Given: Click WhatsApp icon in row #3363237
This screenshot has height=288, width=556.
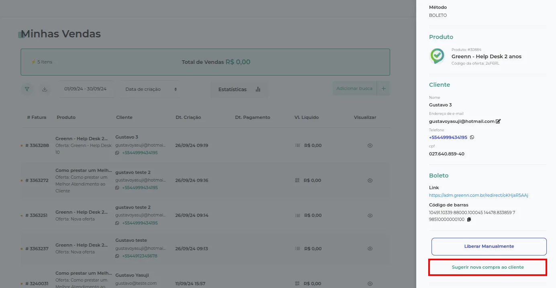Looking at the screenshot, I should (117, 256).
